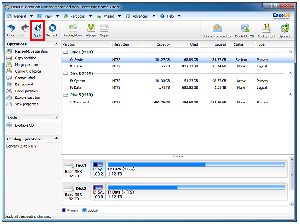
Task: Select C: Sy.. block in Disk1 map
Action: tap(98, 170)
